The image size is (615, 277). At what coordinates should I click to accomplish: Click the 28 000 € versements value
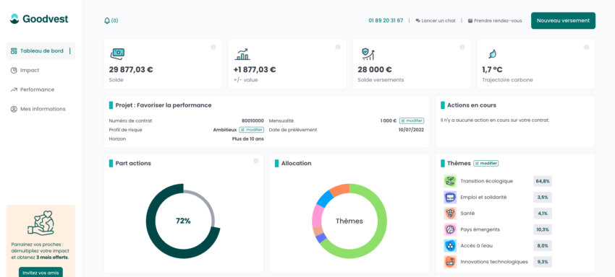point(375,70)
